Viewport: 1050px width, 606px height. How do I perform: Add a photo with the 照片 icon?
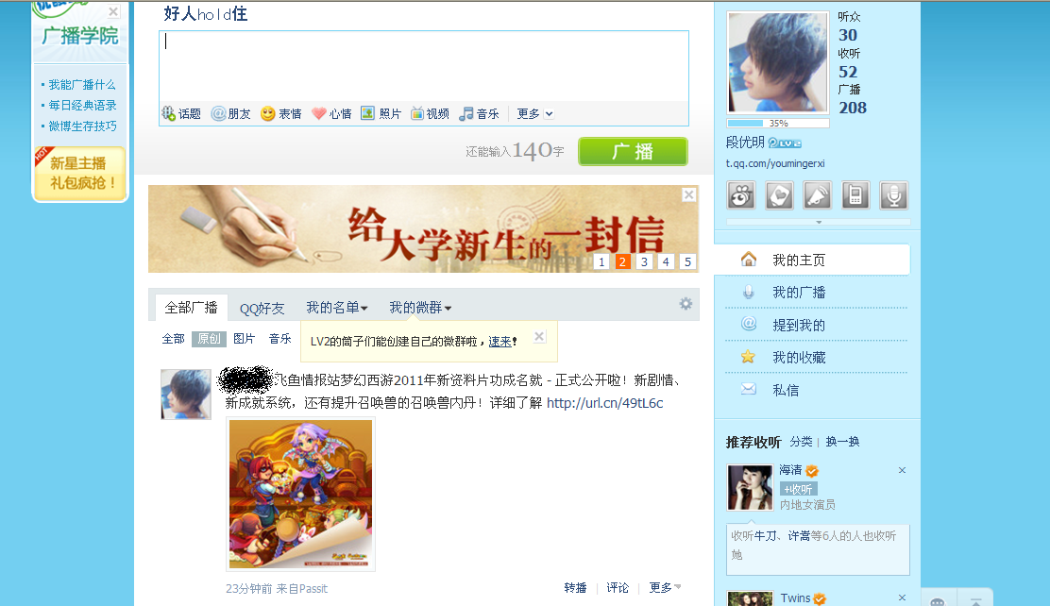[381, 114]
